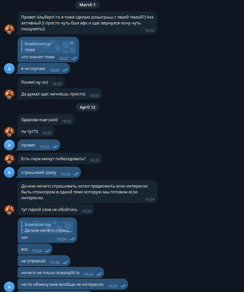
Task: Click the message 'Здарова еще раз!)'
Action: pyautogui.click(x=46, y=120)
